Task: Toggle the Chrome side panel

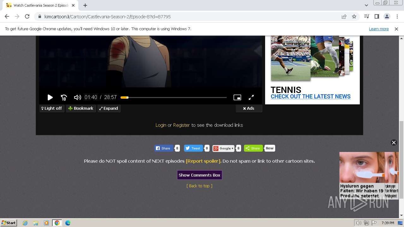Action: (x=377, y=16)
